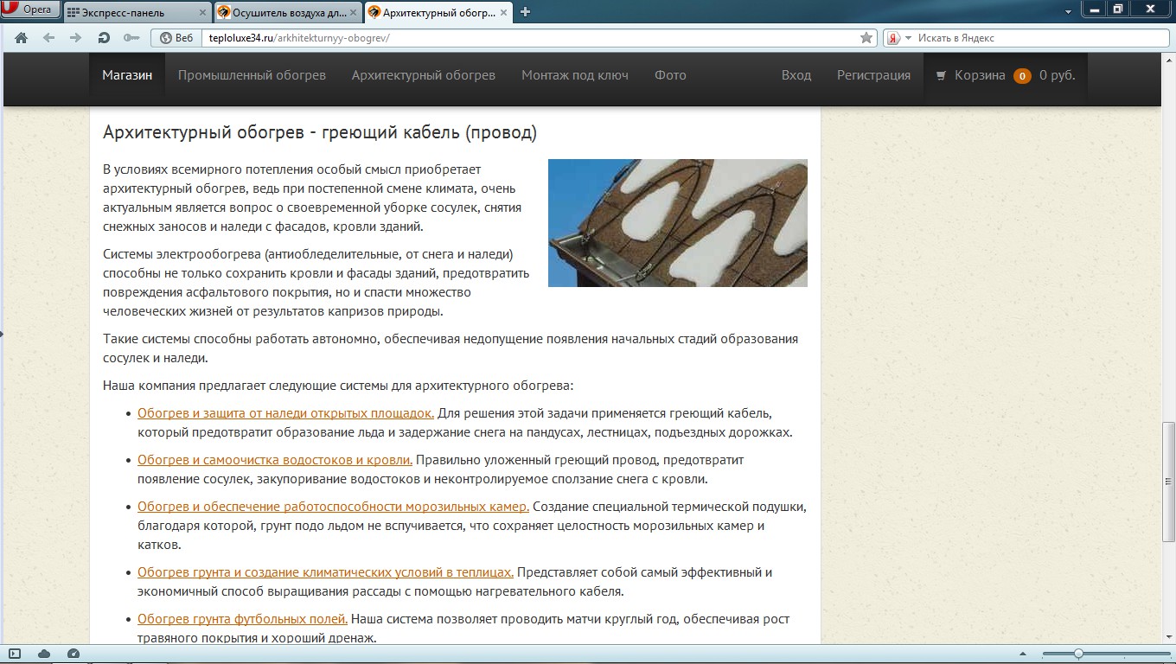Close the Архитектурный обогрев tab
The height and width of the screenshot is (664, 1176).
503,12
